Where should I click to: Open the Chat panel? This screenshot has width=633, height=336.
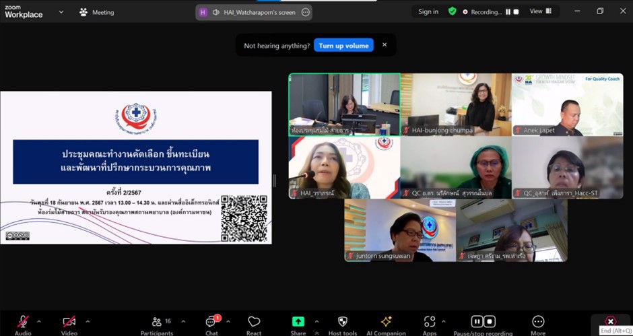(211, 325)
